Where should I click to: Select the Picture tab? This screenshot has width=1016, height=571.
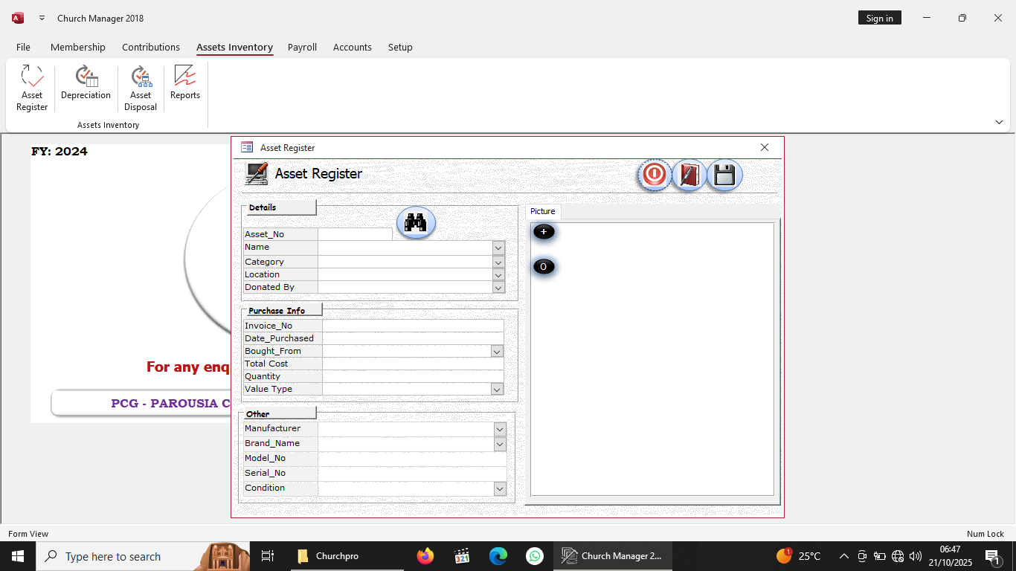click(542, 211)
